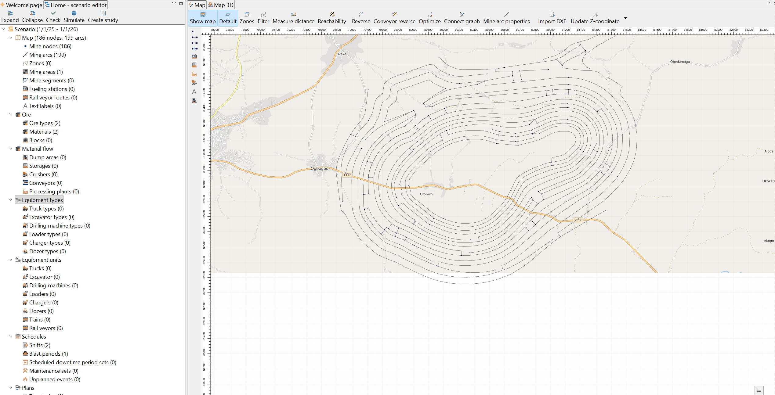Toggle the grid icon at bottom-right of map

pos(759,390)
